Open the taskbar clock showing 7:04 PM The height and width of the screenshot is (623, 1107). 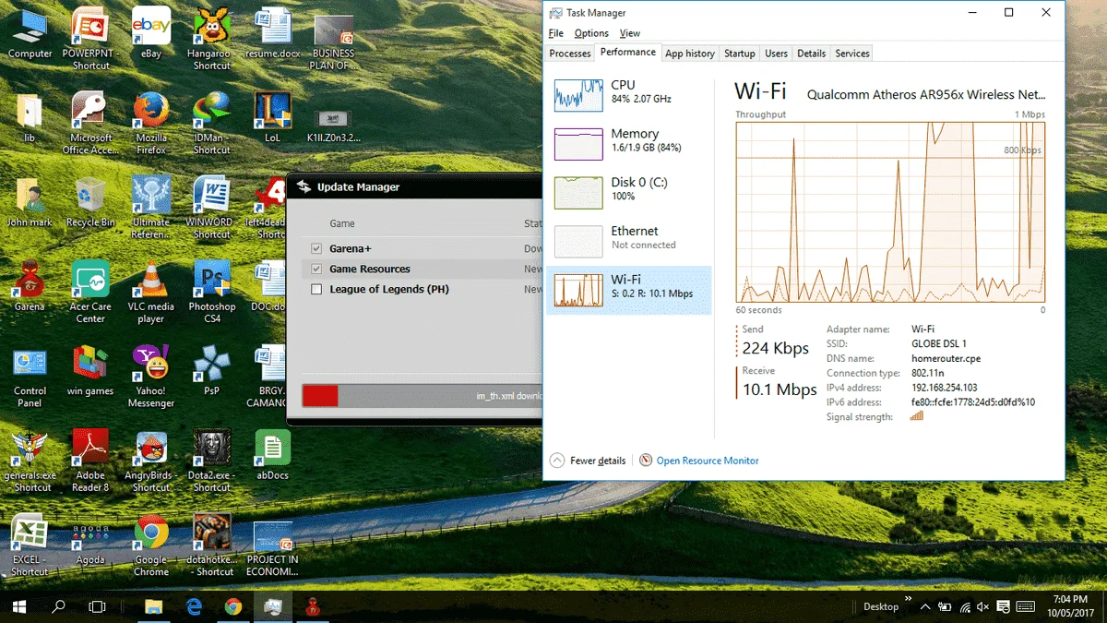1070,606
